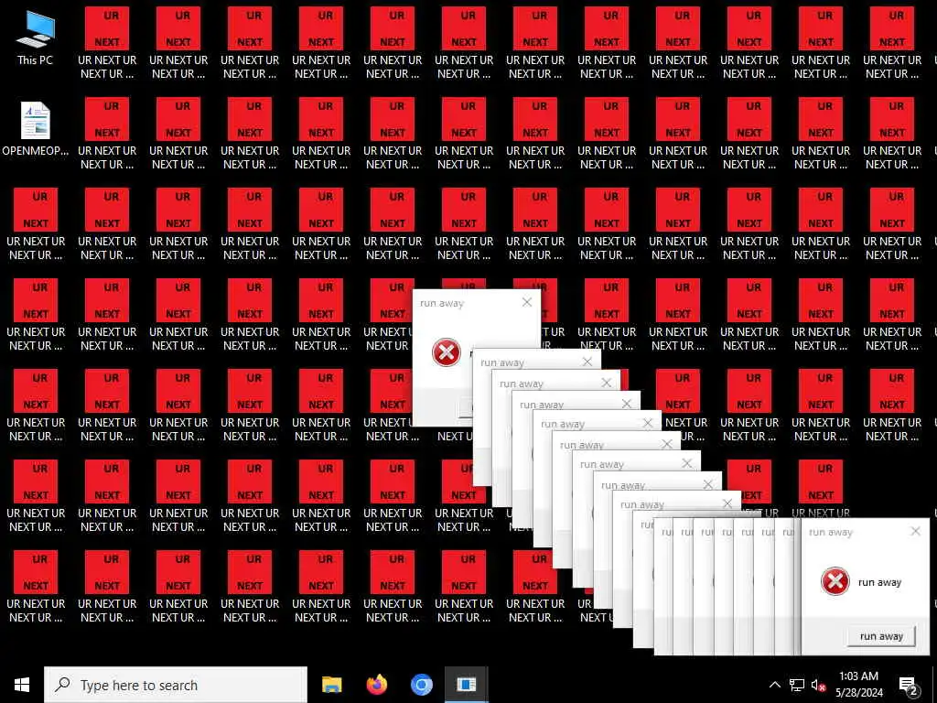The width and height of the screenshot is (937, 703).
Task: Open the This PC desktop icon
Action: point(36,37)
